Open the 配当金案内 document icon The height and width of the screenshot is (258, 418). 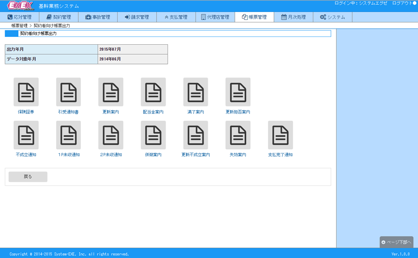pyautogui.click(x=153, y=93)
